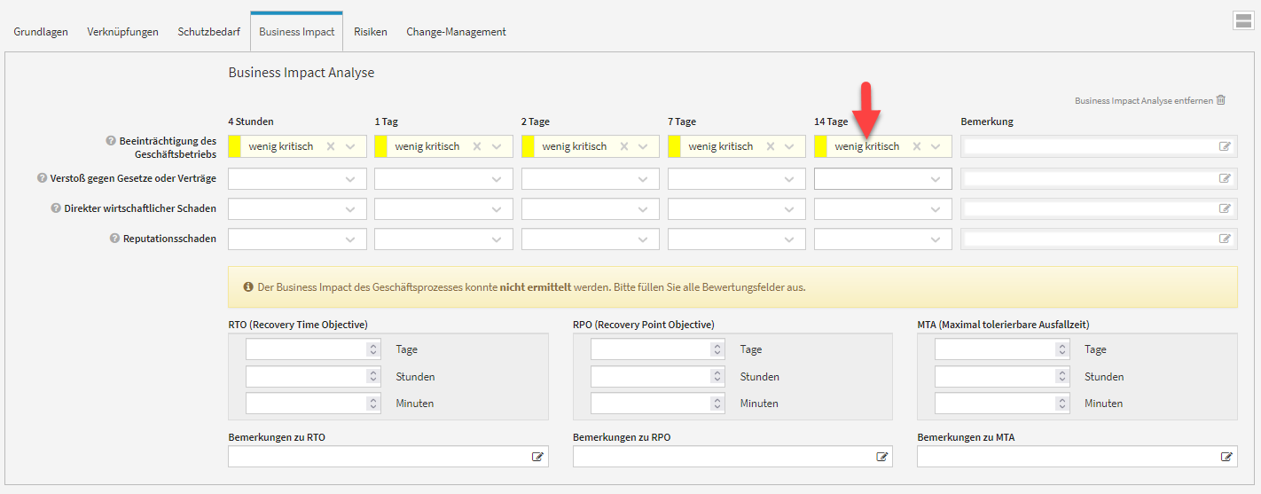1261x494 pixels.
Task: Click help icon for Beeinträchtigung des Geschäftsbetriebs
Action: point(111,141)
